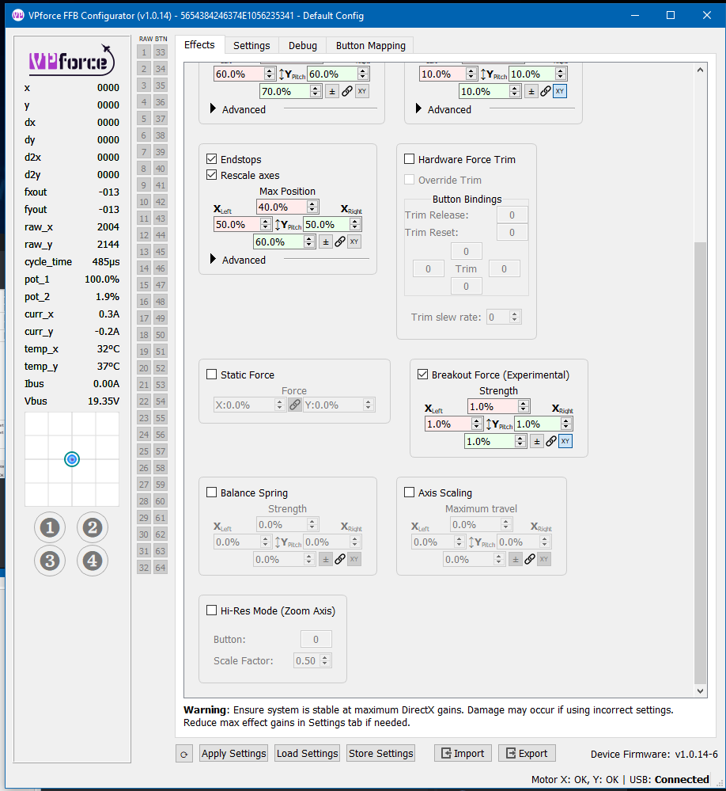Viewport: 726px width, 791px height.
Task: Click XY button beside the 70.0% field
Action: pyautogui.click(x=361, y=91)
